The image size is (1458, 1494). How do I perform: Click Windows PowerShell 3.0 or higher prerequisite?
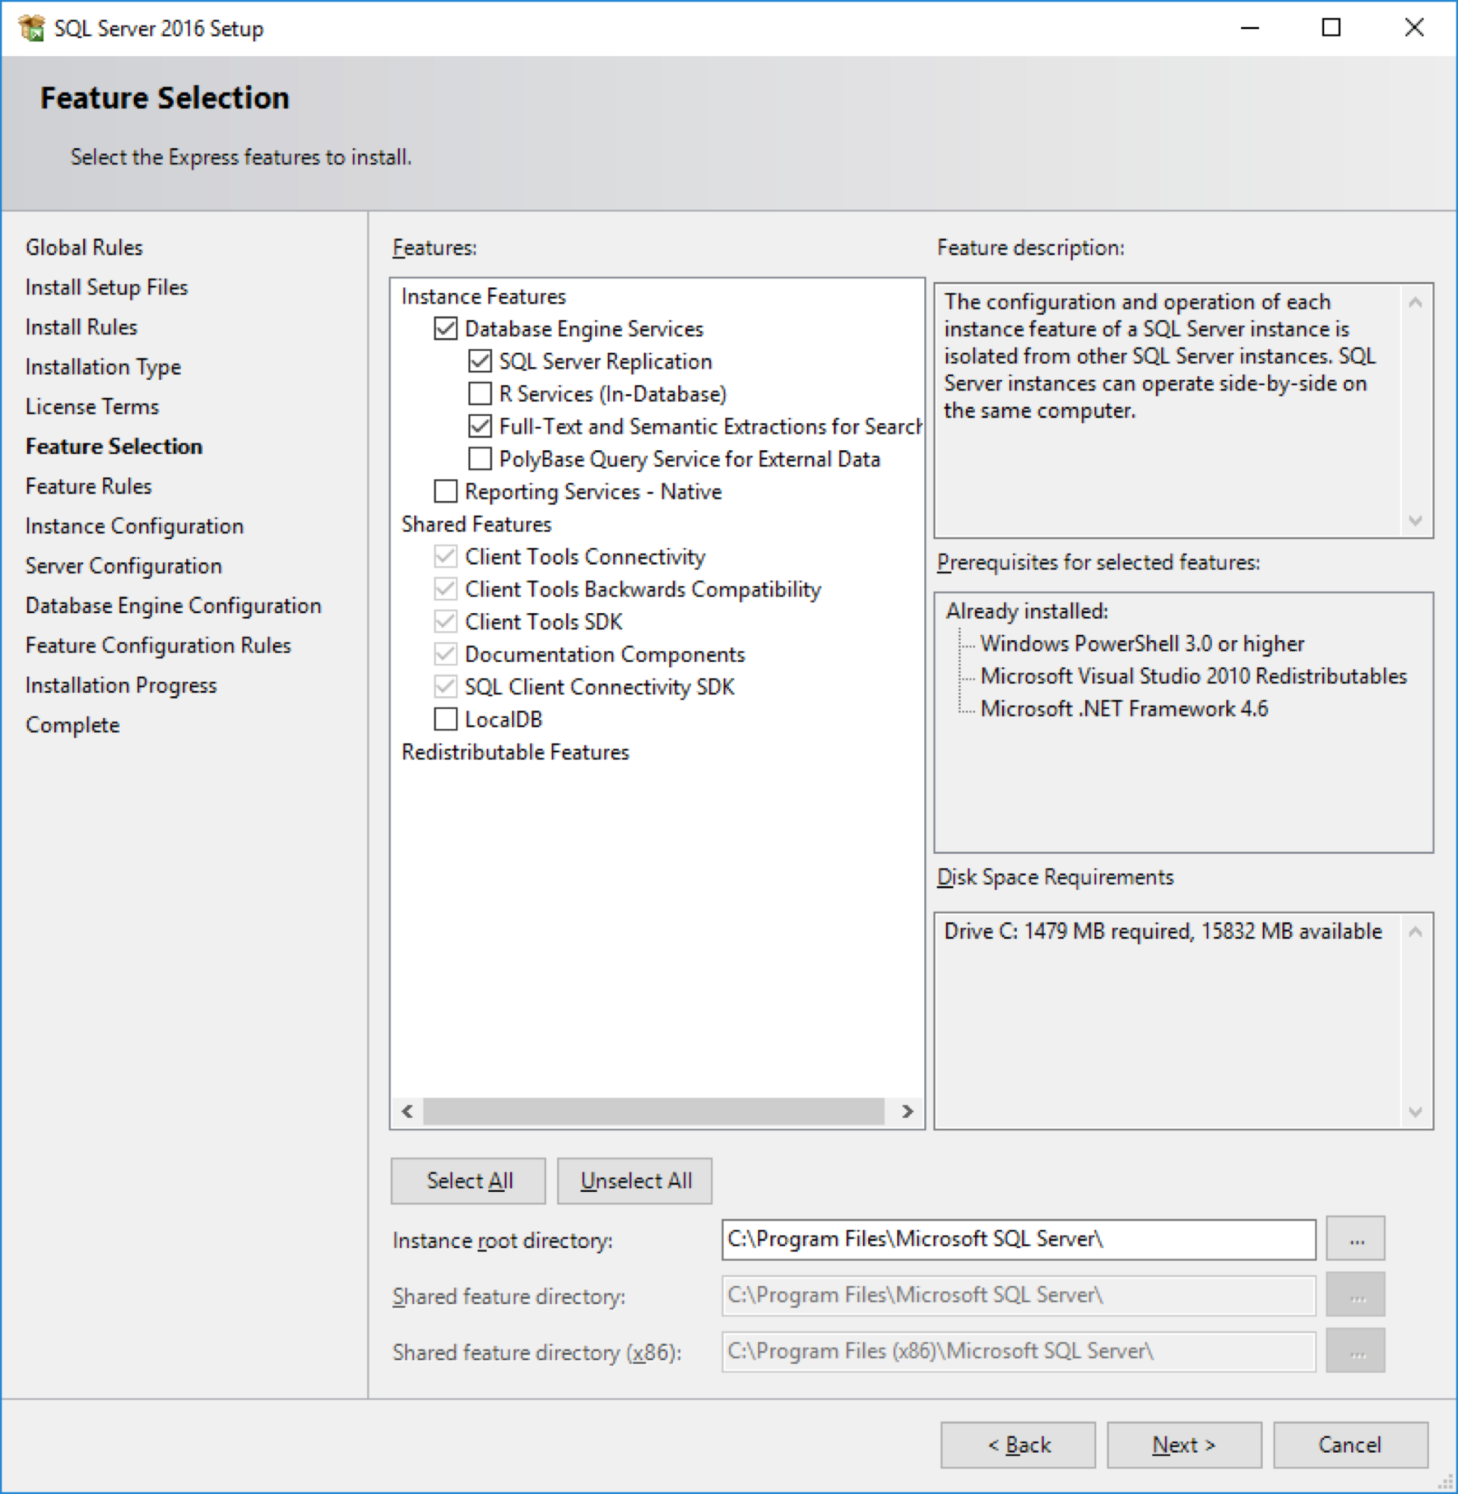[x=1142, y=643]
